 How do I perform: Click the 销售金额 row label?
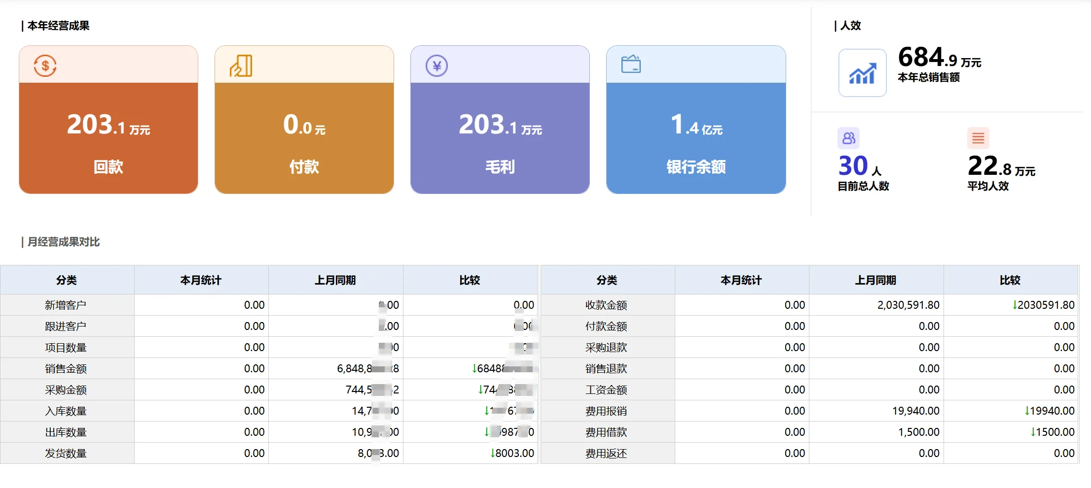67,368
